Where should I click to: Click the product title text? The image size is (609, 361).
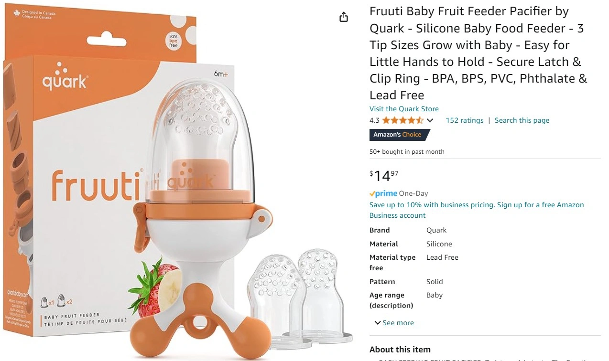(478, 53)
